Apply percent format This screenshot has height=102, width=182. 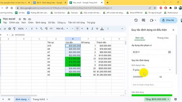[36, 29]
